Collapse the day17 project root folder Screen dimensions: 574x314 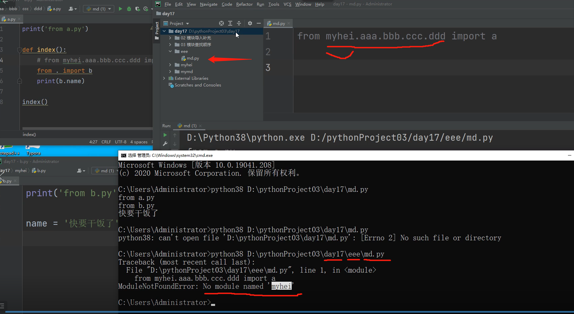pos(164,31)
